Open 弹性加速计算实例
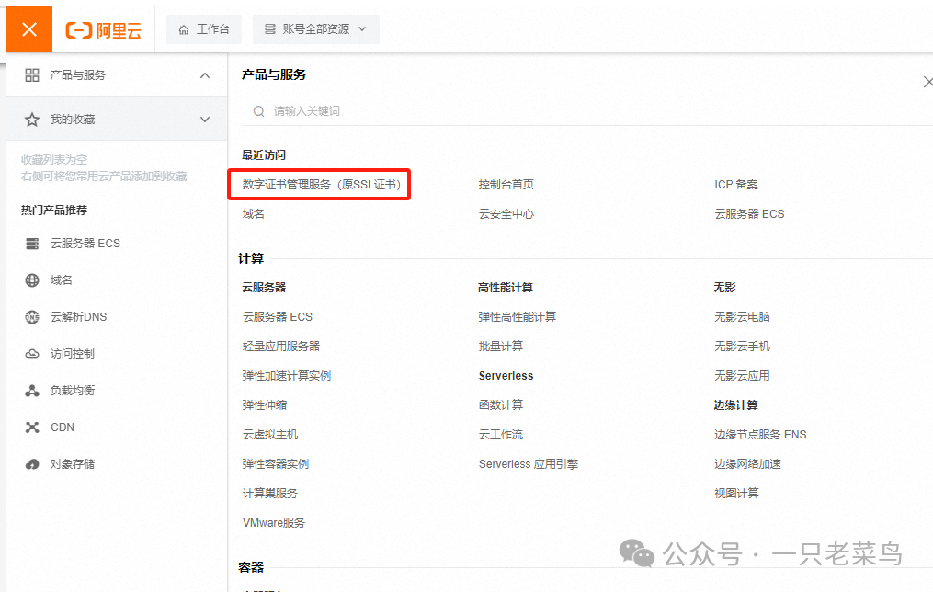 pyautogui.click(x=287, y=376)
